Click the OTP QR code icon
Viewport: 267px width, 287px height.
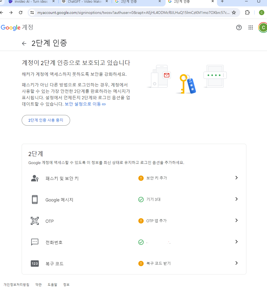(x=35, y=221)
